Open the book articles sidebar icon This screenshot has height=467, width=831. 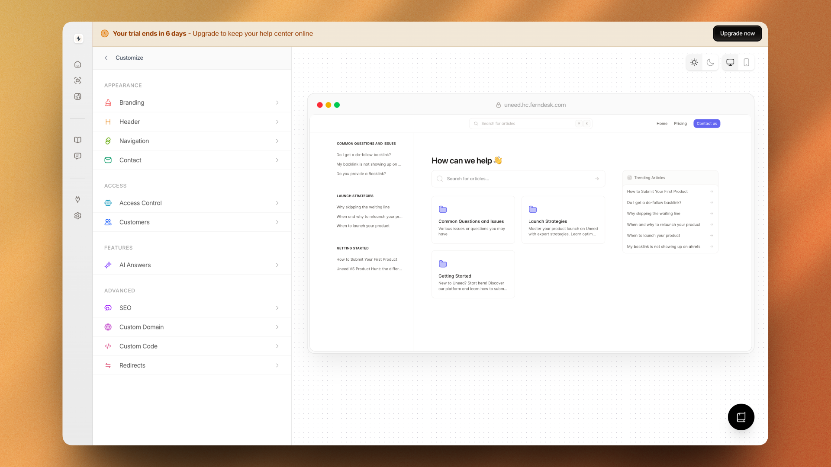pos(77,140)
